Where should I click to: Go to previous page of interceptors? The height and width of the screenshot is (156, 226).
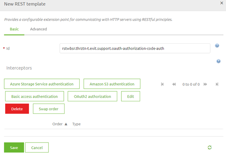[x=174, y=84]
